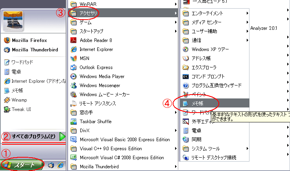Open Outlook Express from programs menu

(96, 67)
